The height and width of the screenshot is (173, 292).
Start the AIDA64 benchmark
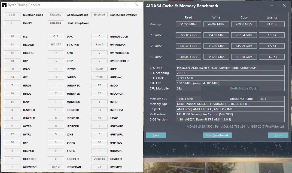pyautogui.click(x=217, y=135)
